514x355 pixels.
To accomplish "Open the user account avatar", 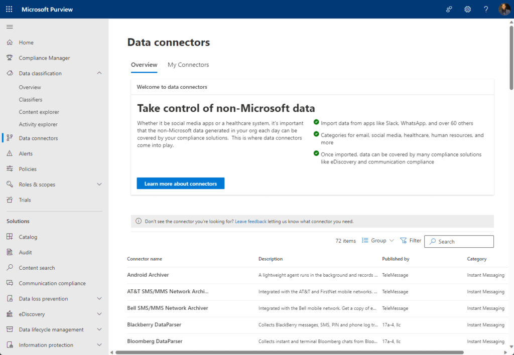I will [504, 9].
